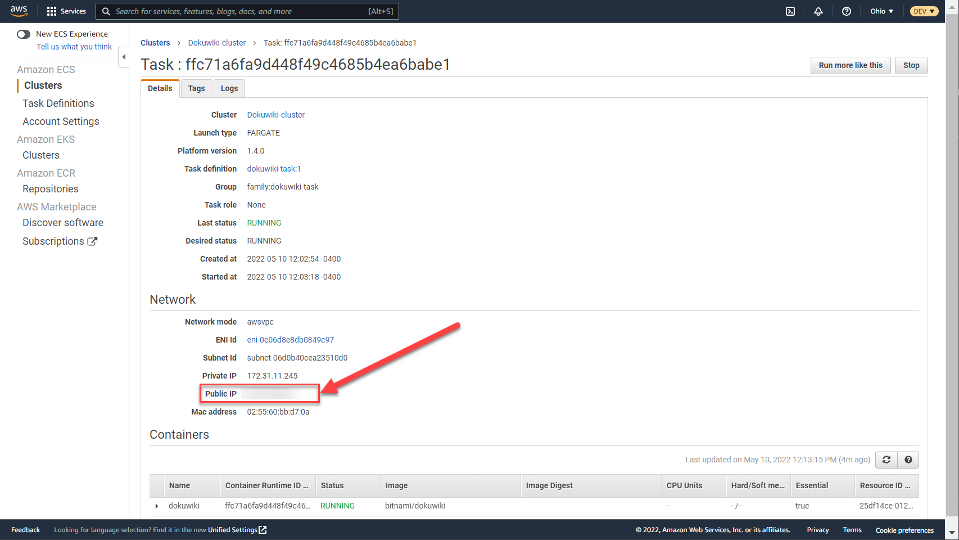The height and width of the screenshot is (540, 959).
Task: Open the DEV account dropdown
Action: pyautogui.click(x=924, y=11)
